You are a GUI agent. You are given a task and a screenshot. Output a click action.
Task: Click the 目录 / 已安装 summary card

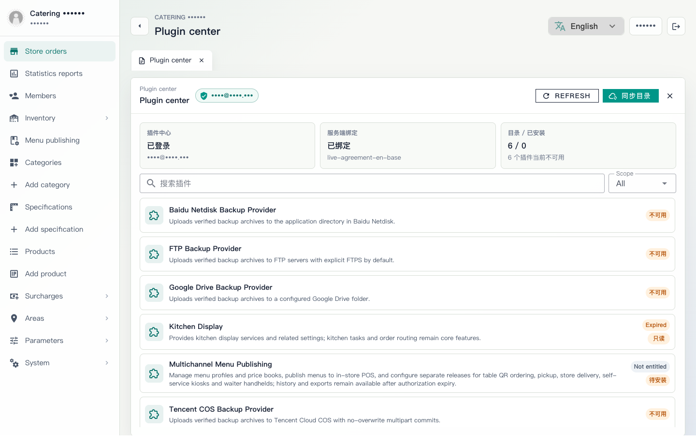pyautogui.click(x=588, y=146)
